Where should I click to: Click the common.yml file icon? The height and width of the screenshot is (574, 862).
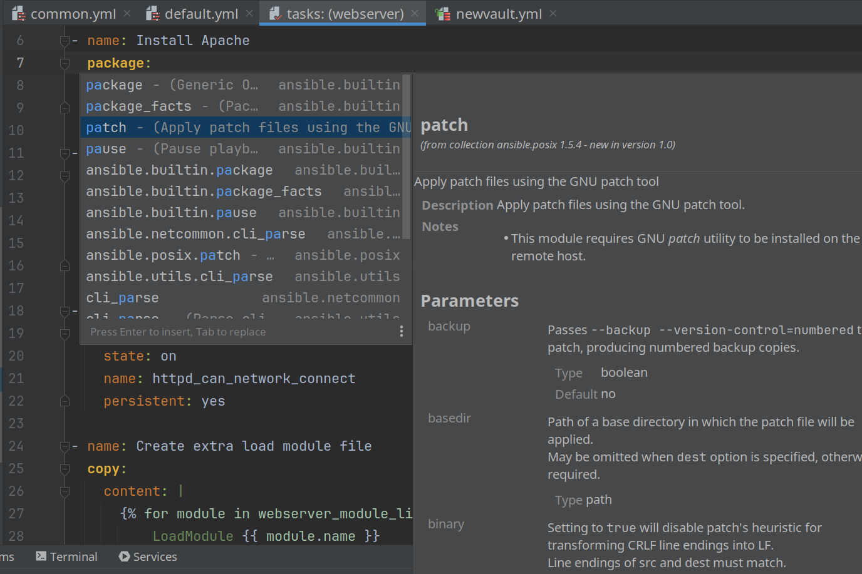19,14
